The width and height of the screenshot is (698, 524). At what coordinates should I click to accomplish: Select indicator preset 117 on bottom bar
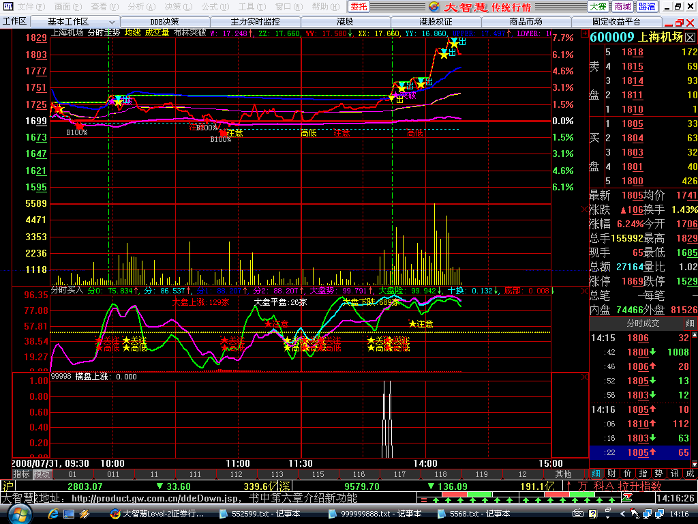[399, 474]
